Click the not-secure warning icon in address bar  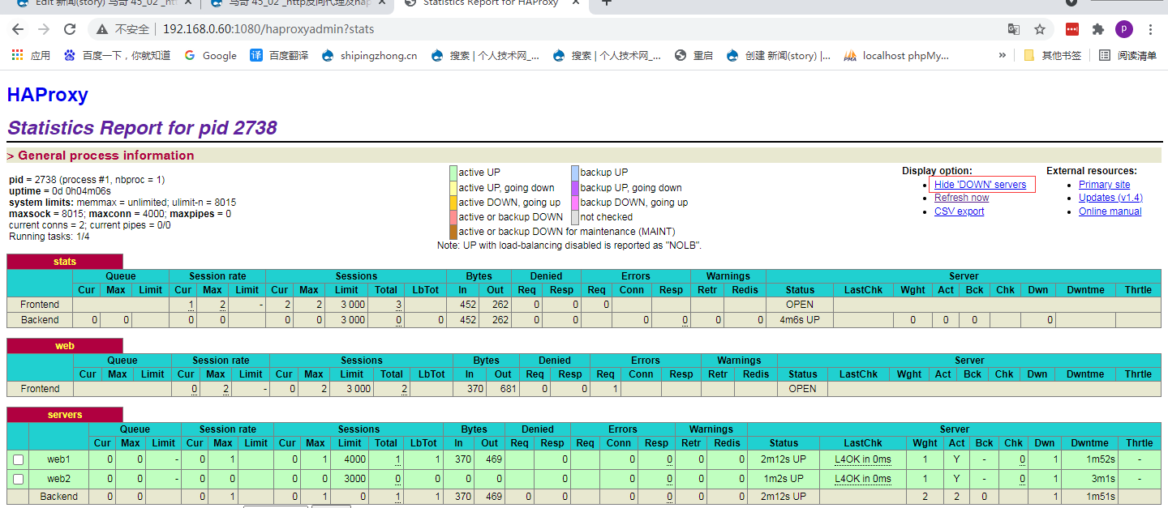click(x=102, y=29)
